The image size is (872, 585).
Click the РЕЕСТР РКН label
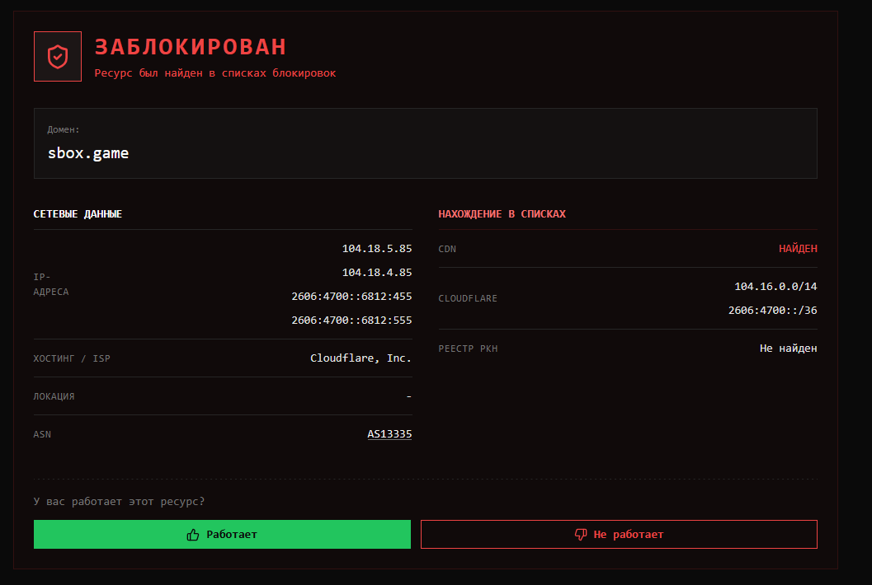tap(469, 349)
